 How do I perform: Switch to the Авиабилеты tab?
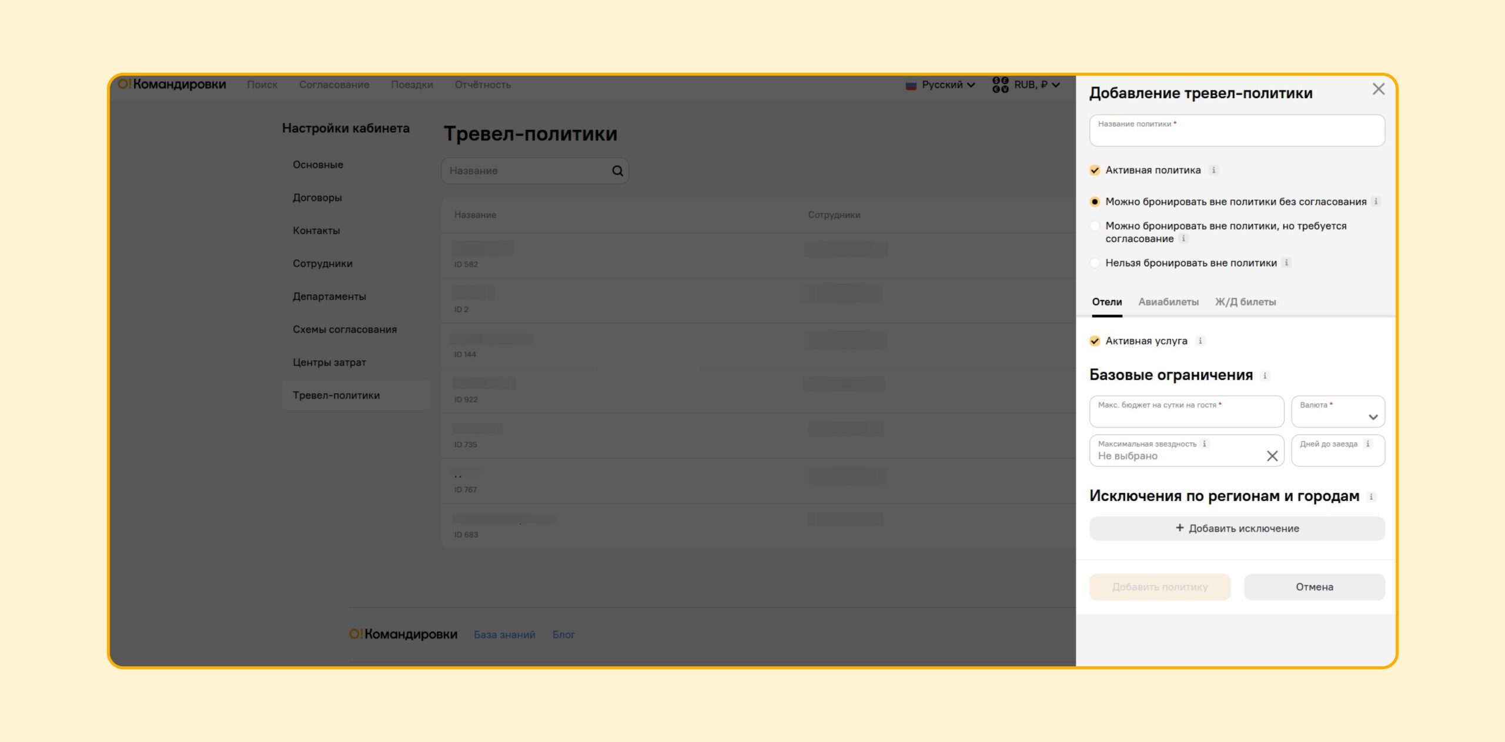point(1168,302)
